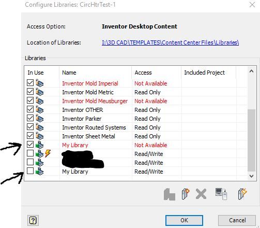Click the In Use column header

pyautogui.click(x=42, y=73)
